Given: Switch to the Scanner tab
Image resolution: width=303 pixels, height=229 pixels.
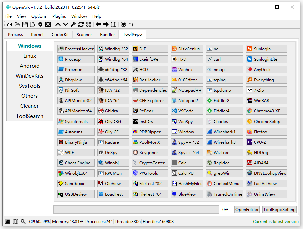Looking at the screenshot, I should click(x=84, y=34).
